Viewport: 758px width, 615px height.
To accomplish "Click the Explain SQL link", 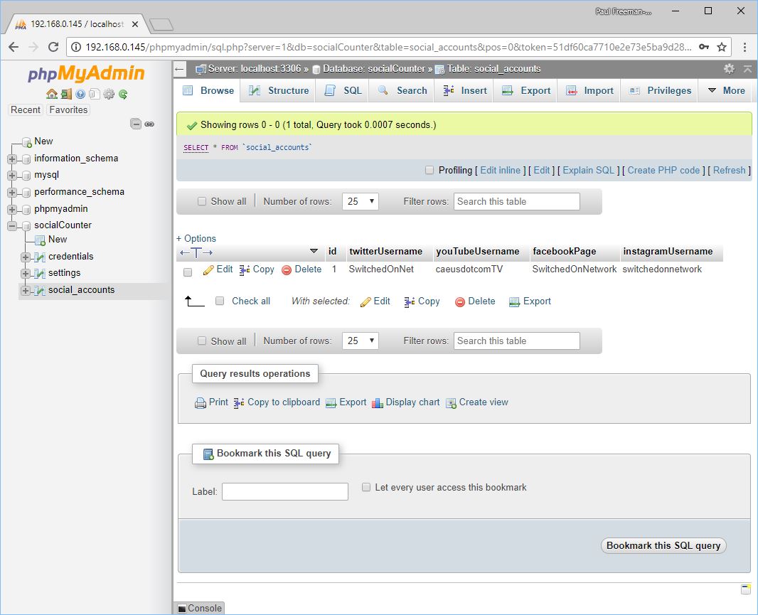I will point(588,170).
